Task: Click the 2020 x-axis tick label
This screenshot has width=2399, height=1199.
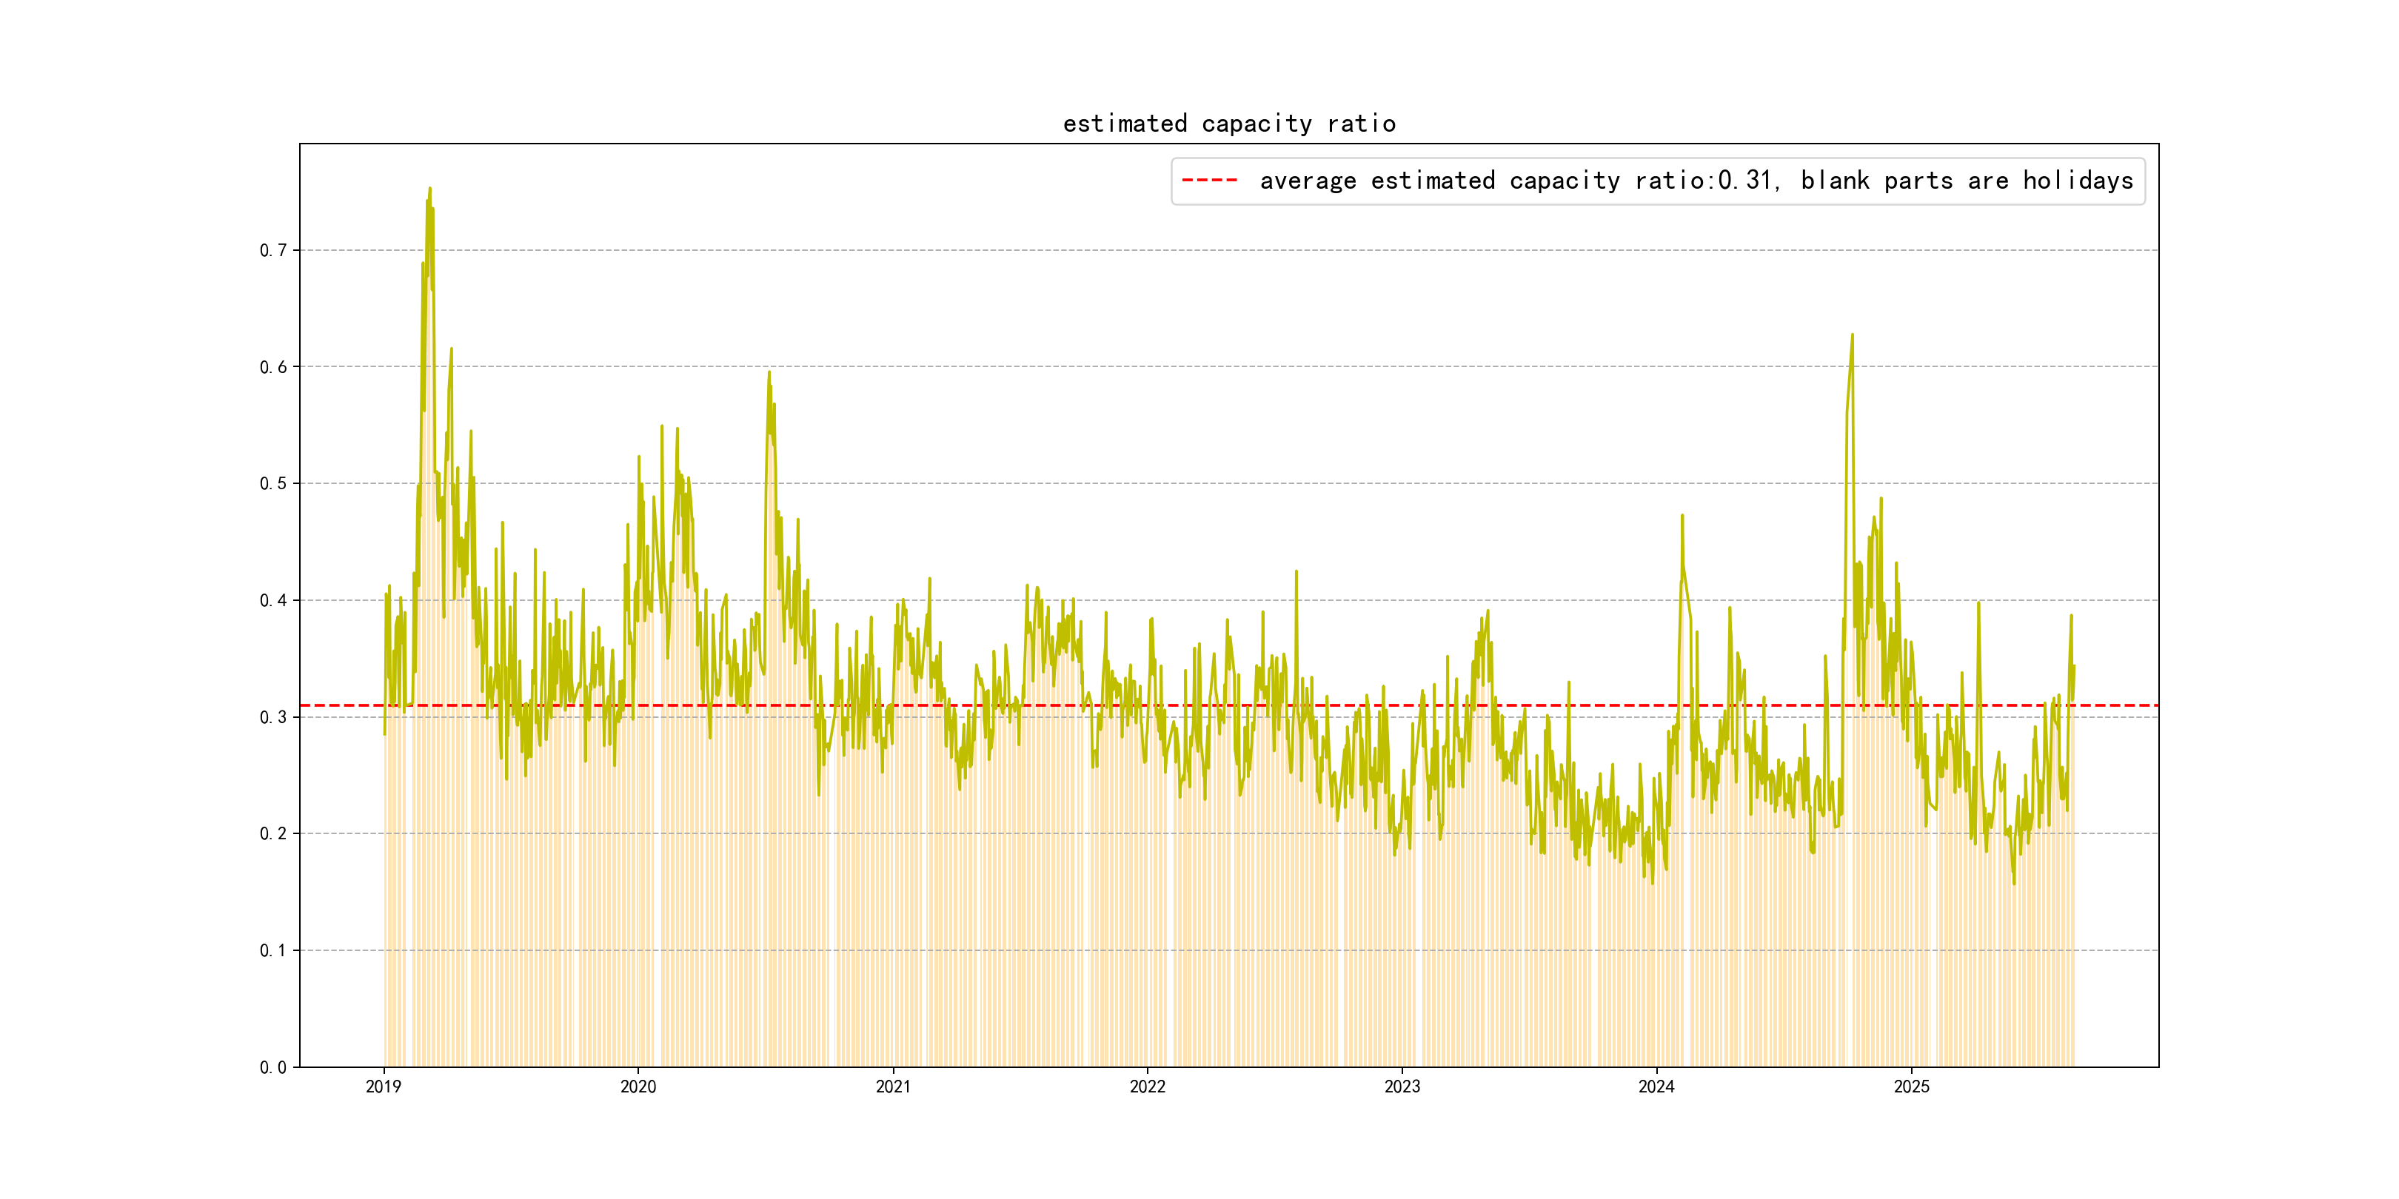Action: pyautogui.click(x=638, y=1087)
